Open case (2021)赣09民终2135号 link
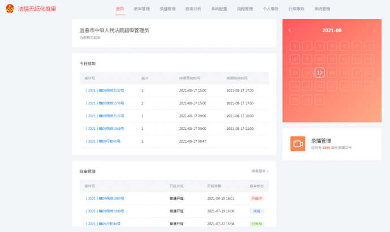The width and height of the screenshot is (390, 232). point(105,116)
